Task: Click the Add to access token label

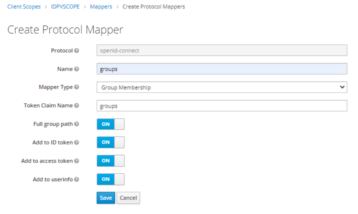Action: tap(47, 161)
